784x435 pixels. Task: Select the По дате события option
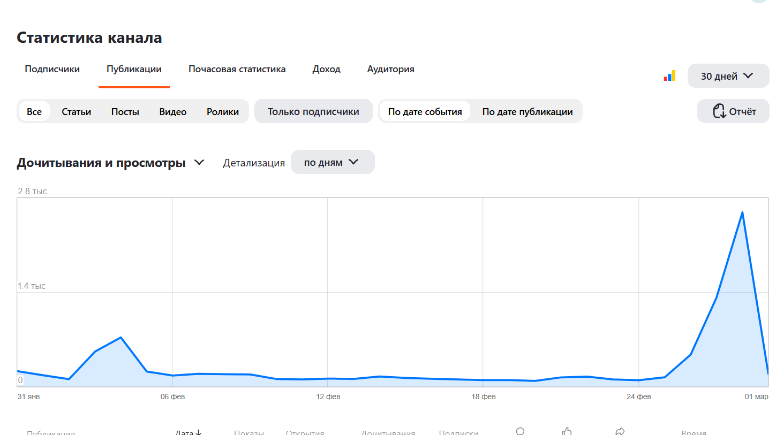[x=425, y=112]
